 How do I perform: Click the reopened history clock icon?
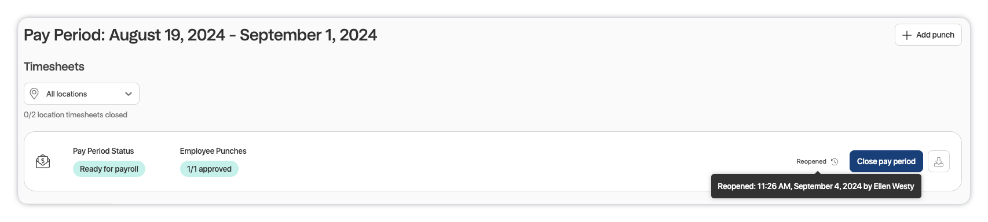pyautogui.click(x=835, y=162)
